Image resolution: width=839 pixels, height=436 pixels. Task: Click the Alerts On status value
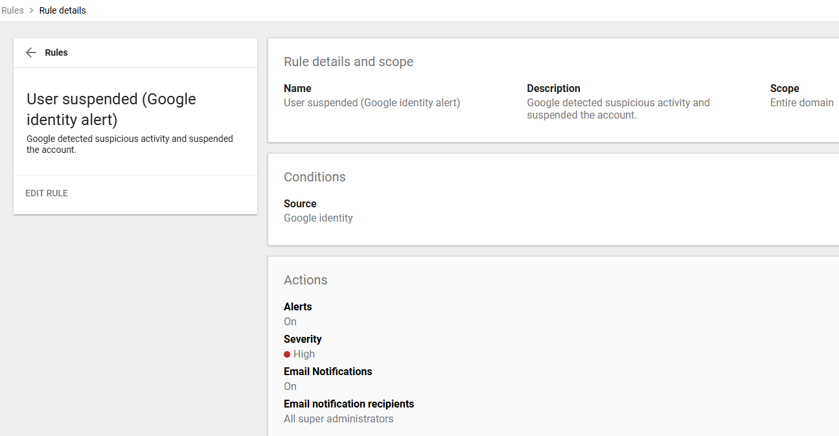click(x=290, y=321)
